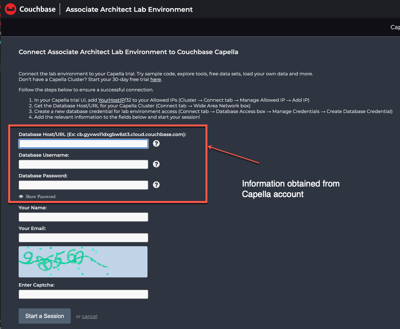Click the Database Password field

click(x=84, y=185)
